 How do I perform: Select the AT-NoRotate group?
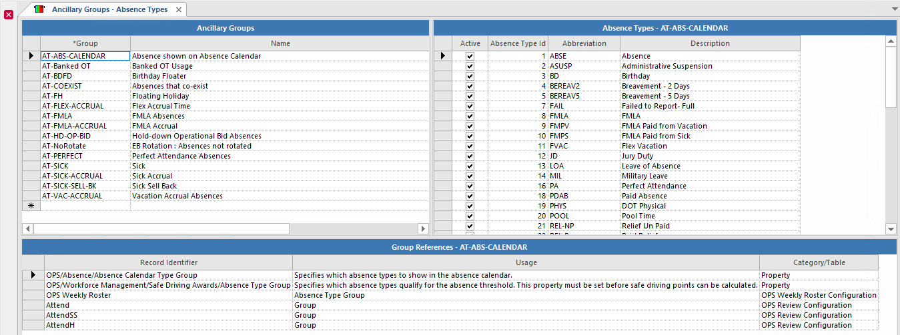coord(85,146)
